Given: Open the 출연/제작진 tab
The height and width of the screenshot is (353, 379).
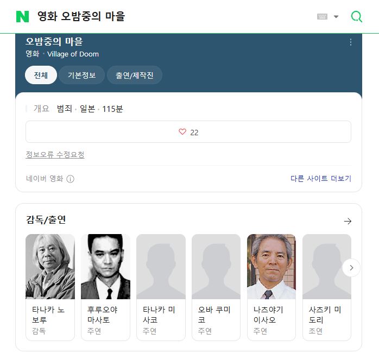Looking at the screenshot, I should (x=135, y=75).
